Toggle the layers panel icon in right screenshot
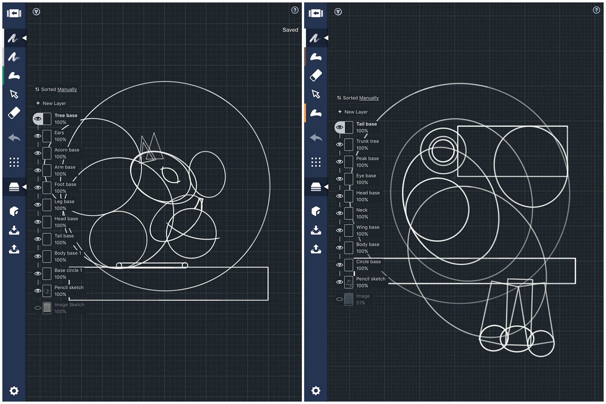 [x=316, y=187]
